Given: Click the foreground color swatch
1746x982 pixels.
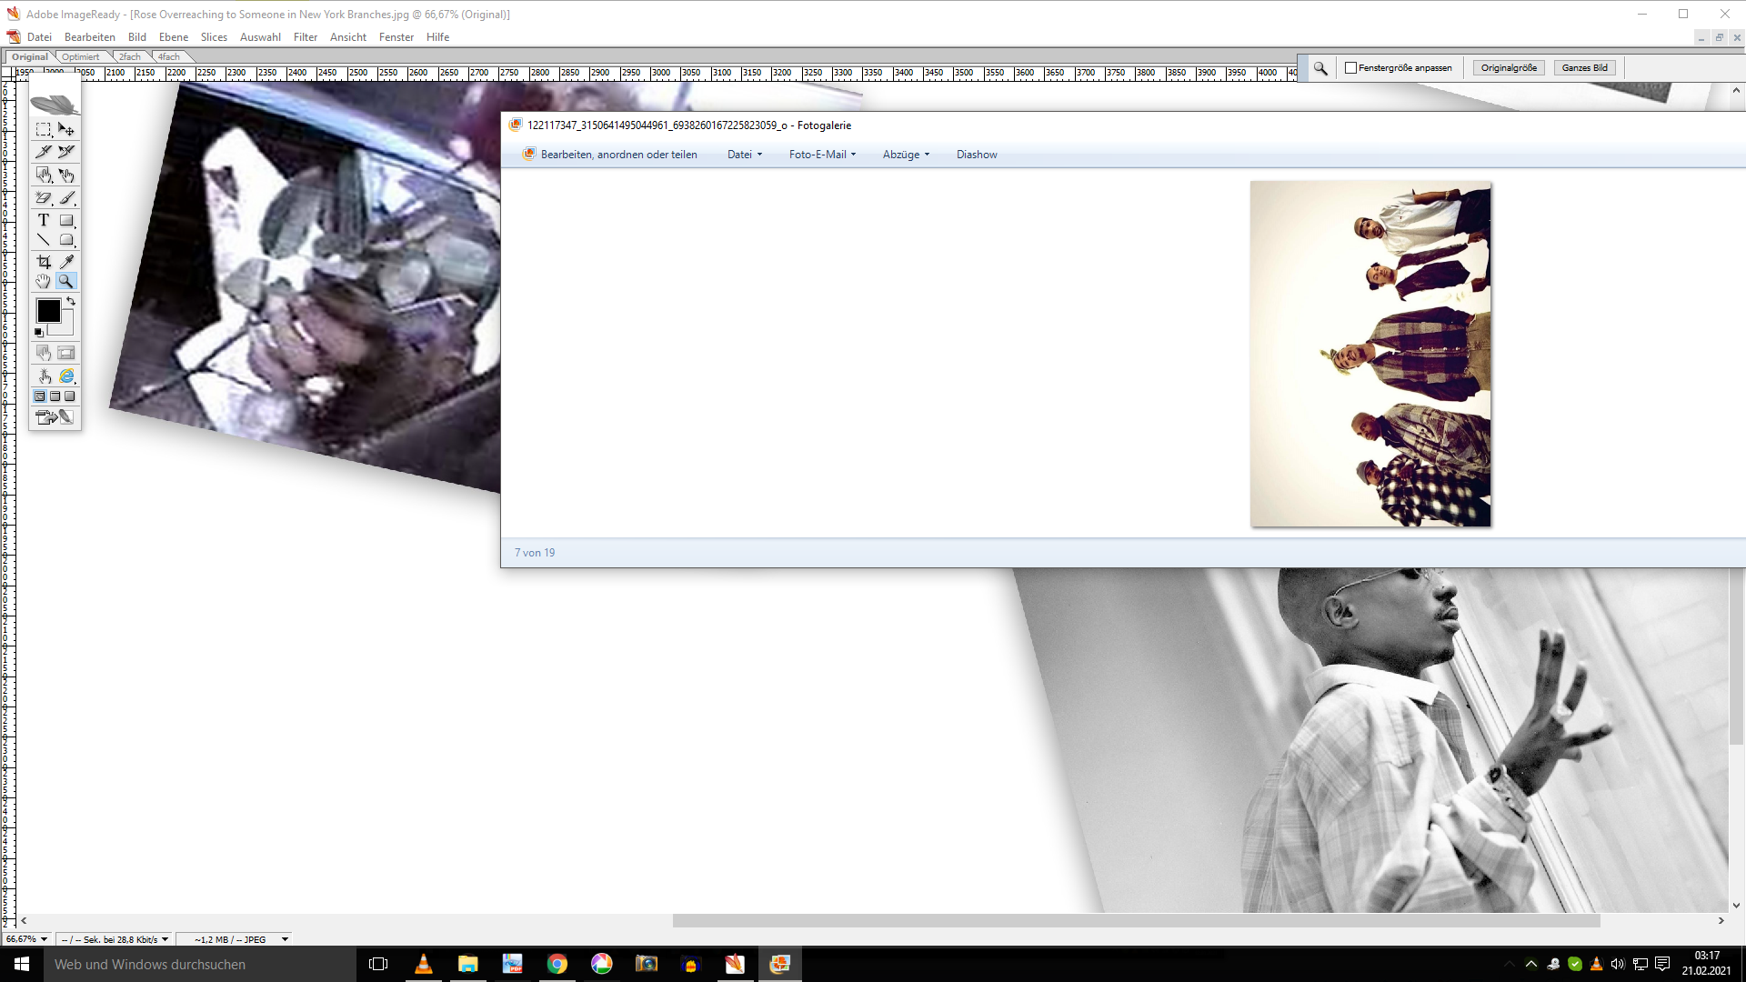Looking at the screenshot, I should point(48,311).
